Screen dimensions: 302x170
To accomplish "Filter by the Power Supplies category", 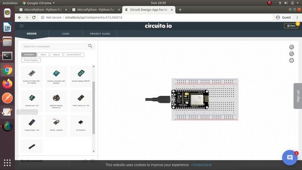I will pos(31,60).
